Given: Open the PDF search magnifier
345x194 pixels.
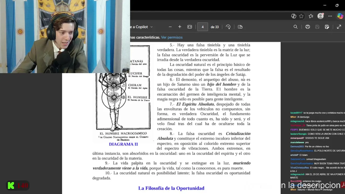Looking at the screenshot, I should point(295,27).
